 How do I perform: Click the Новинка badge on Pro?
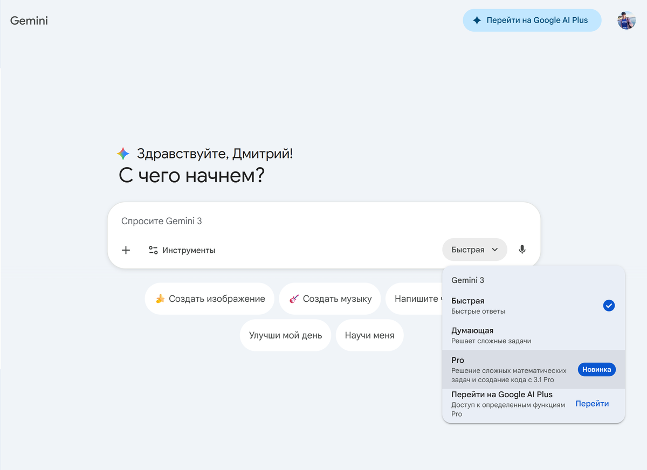click(x=597, y=369)
